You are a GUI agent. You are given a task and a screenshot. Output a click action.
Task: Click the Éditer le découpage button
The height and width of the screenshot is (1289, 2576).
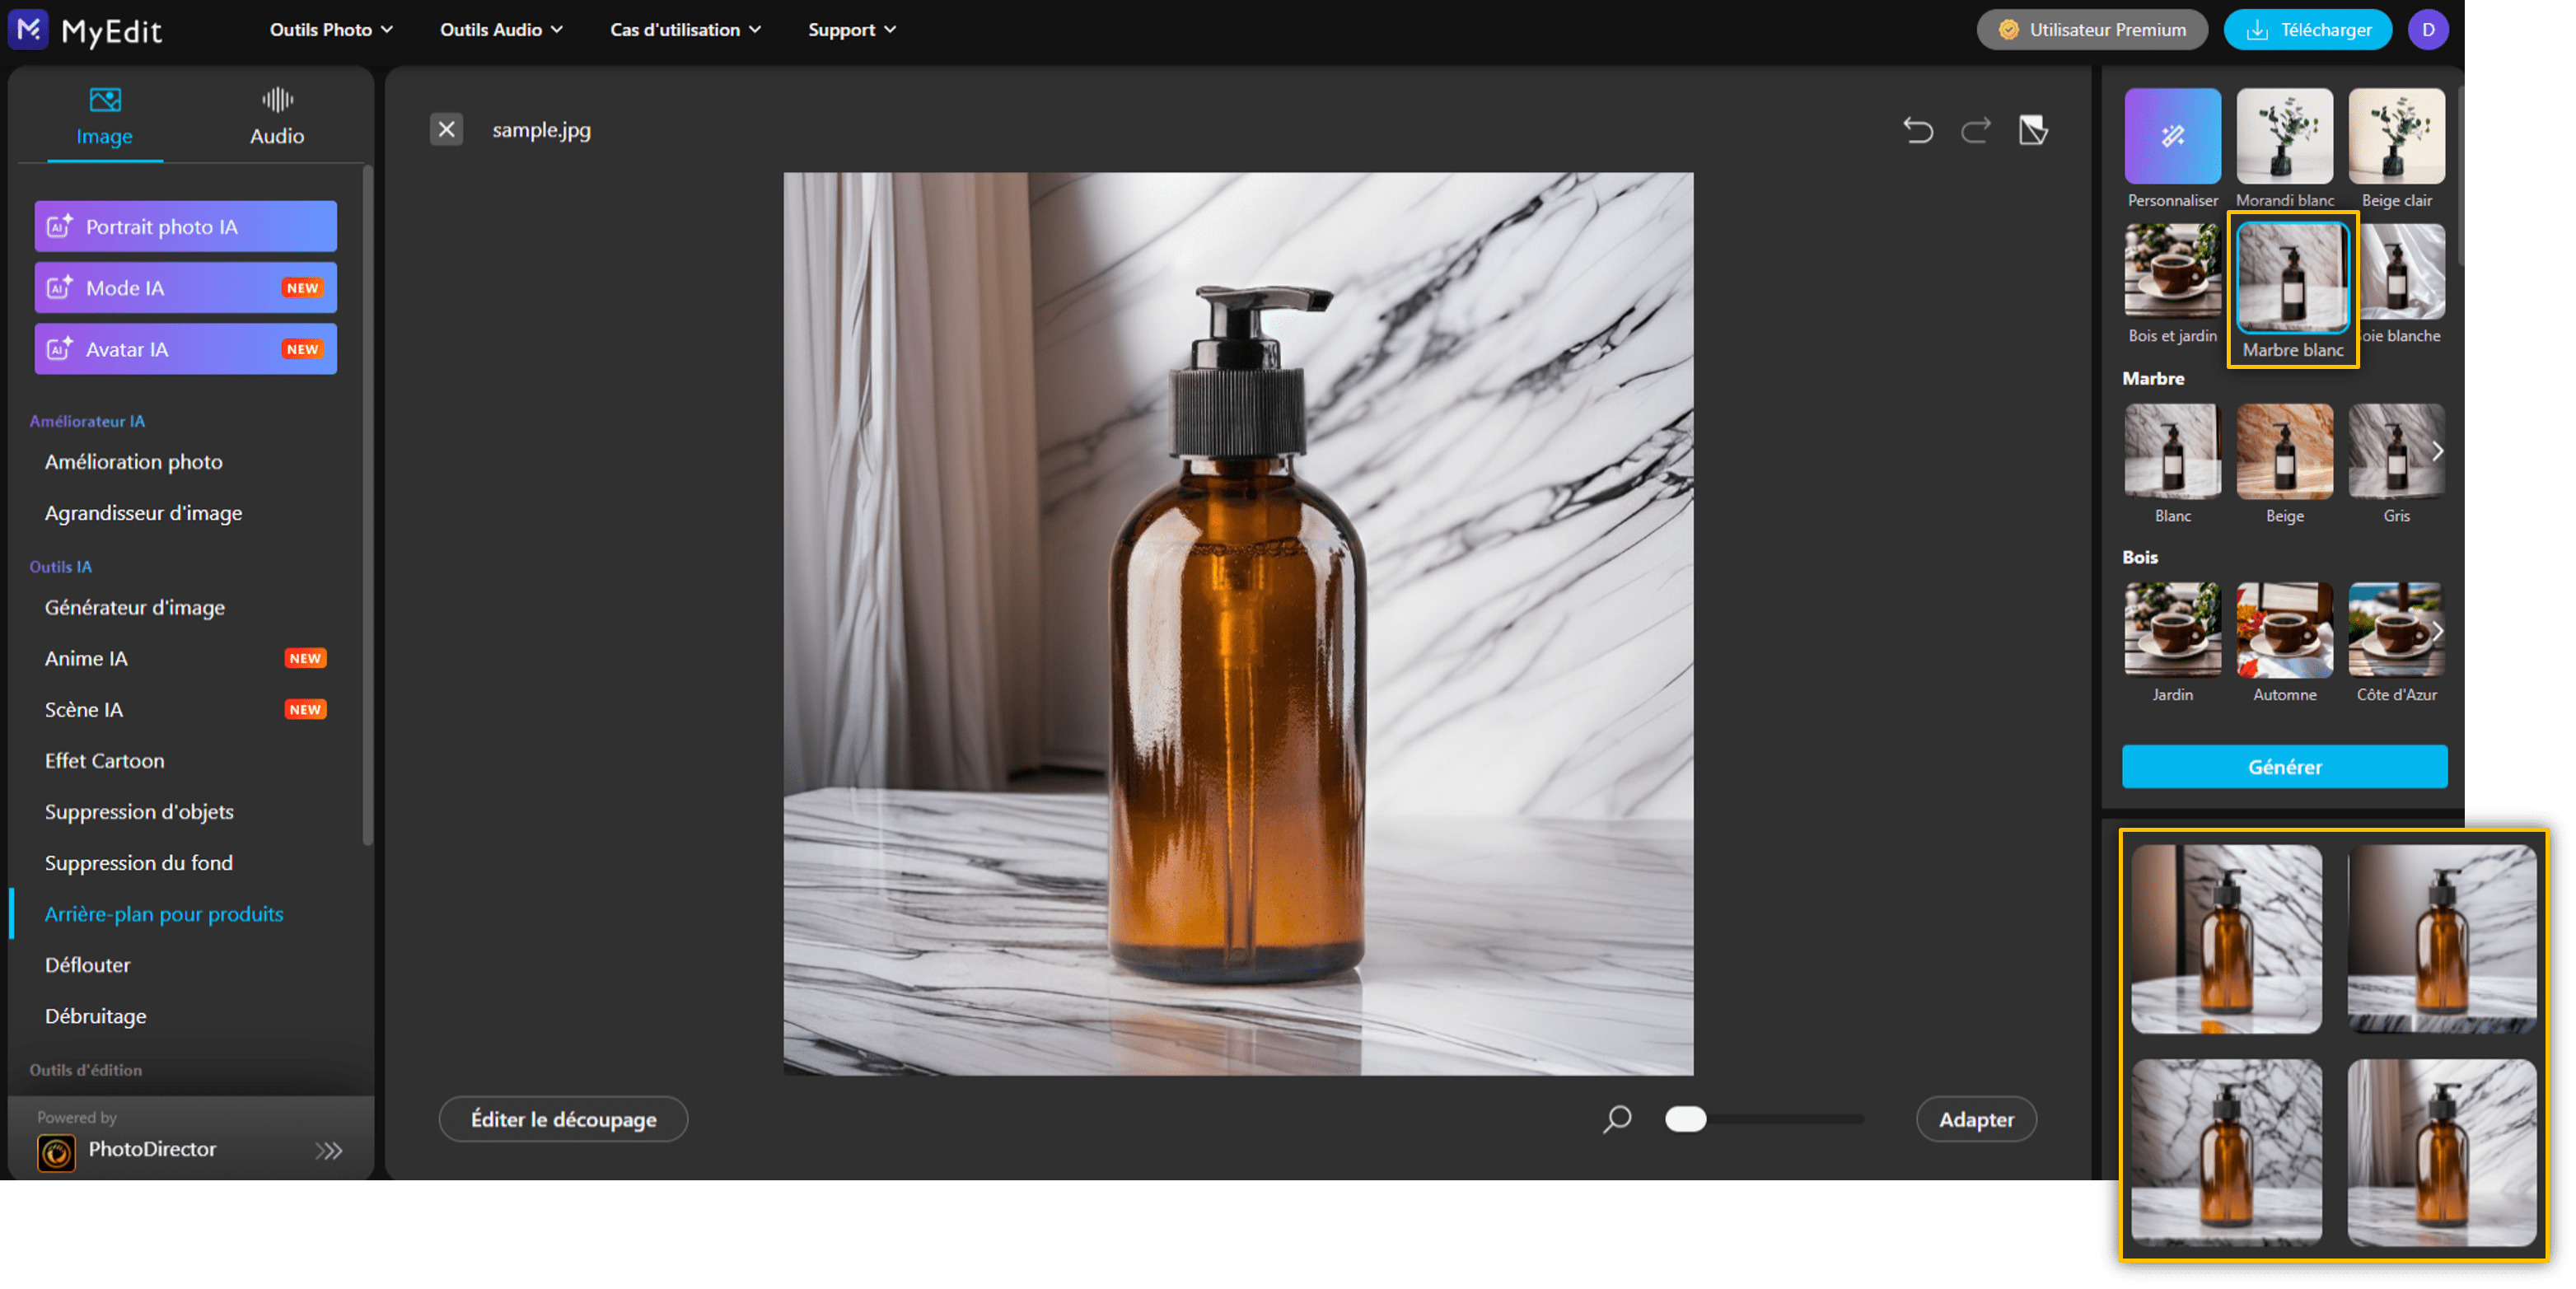click(x=563, y=1119)
